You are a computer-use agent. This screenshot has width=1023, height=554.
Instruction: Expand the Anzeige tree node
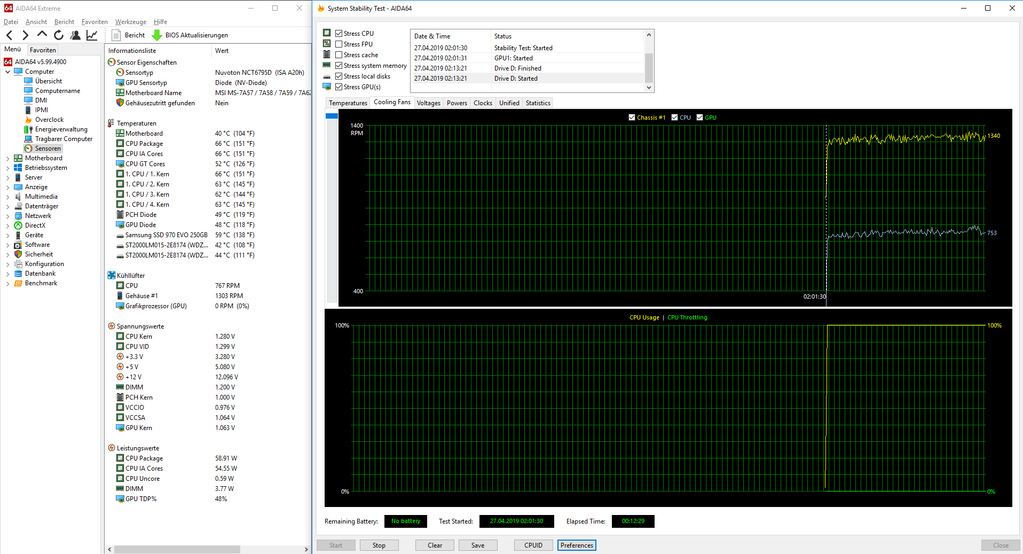click(x=7, y=187)
